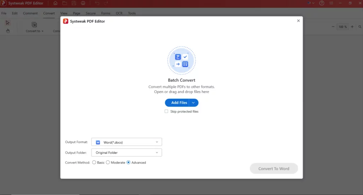Click the Home icon in title bar
This screenshot has height=195, width=363.
coord(55,3)
